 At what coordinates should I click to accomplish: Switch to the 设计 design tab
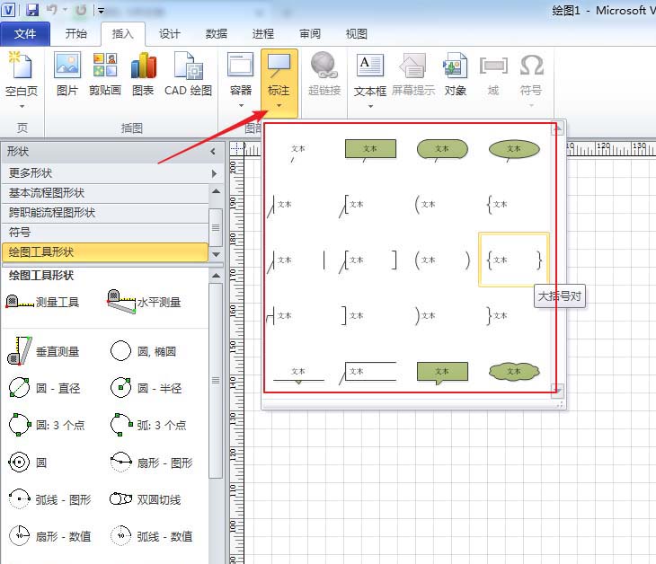coord(170,34)
